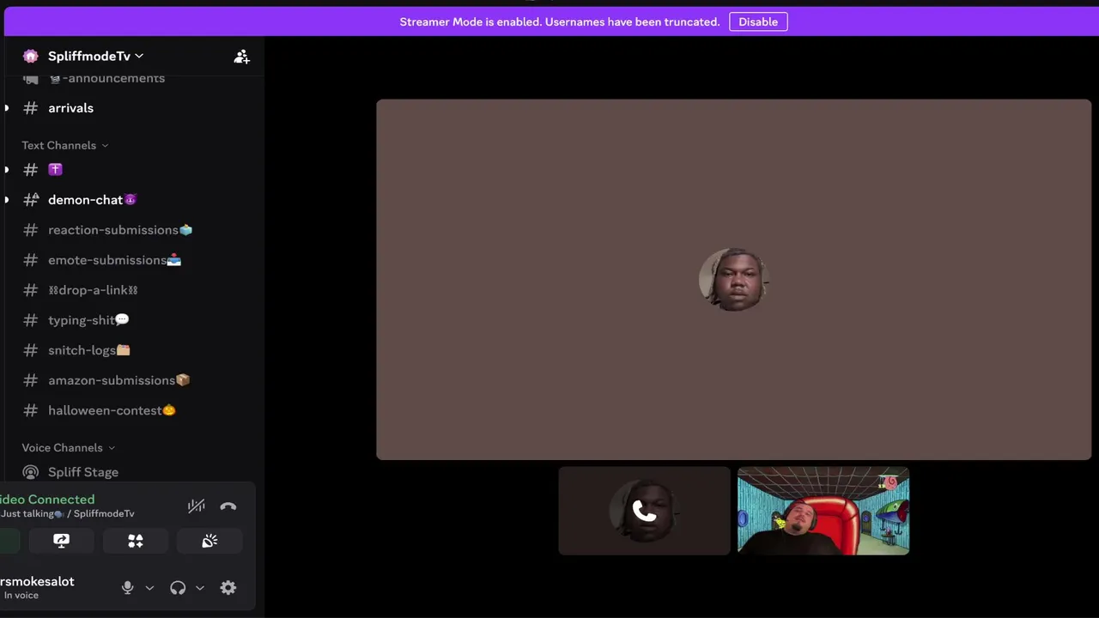Screen dimensions: 1099x618
Task: Open user settings gear
Action: [x=228, y=588]
